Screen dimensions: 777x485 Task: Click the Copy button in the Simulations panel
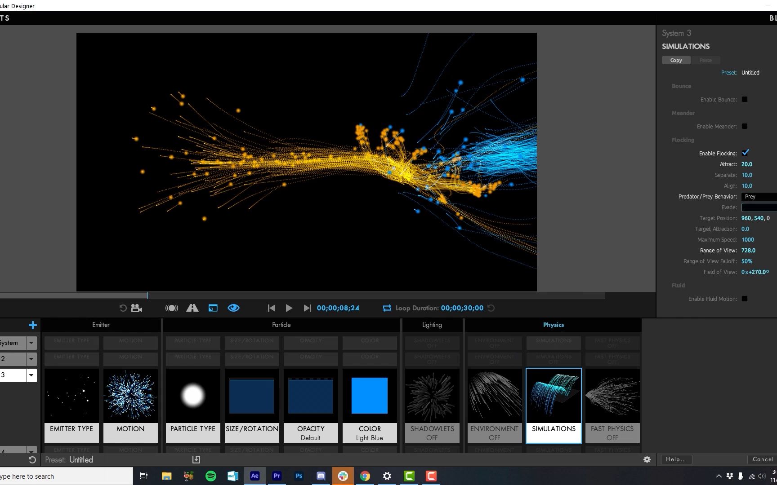coord(676,60)
